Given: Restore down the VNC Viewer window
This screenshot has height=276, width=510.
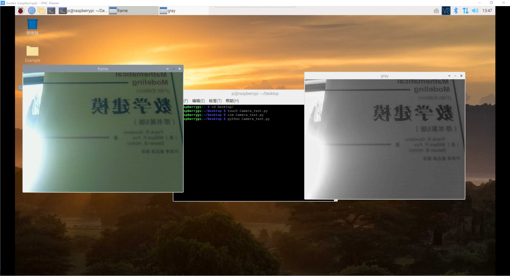Looking at the screenshot, I should click(x=491, y=3).
